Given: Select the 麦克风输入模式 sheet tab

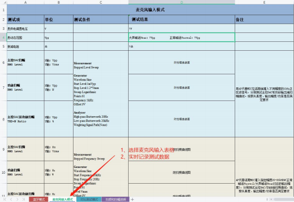Looking at the screenshot, I should click(x=62, y=199).
